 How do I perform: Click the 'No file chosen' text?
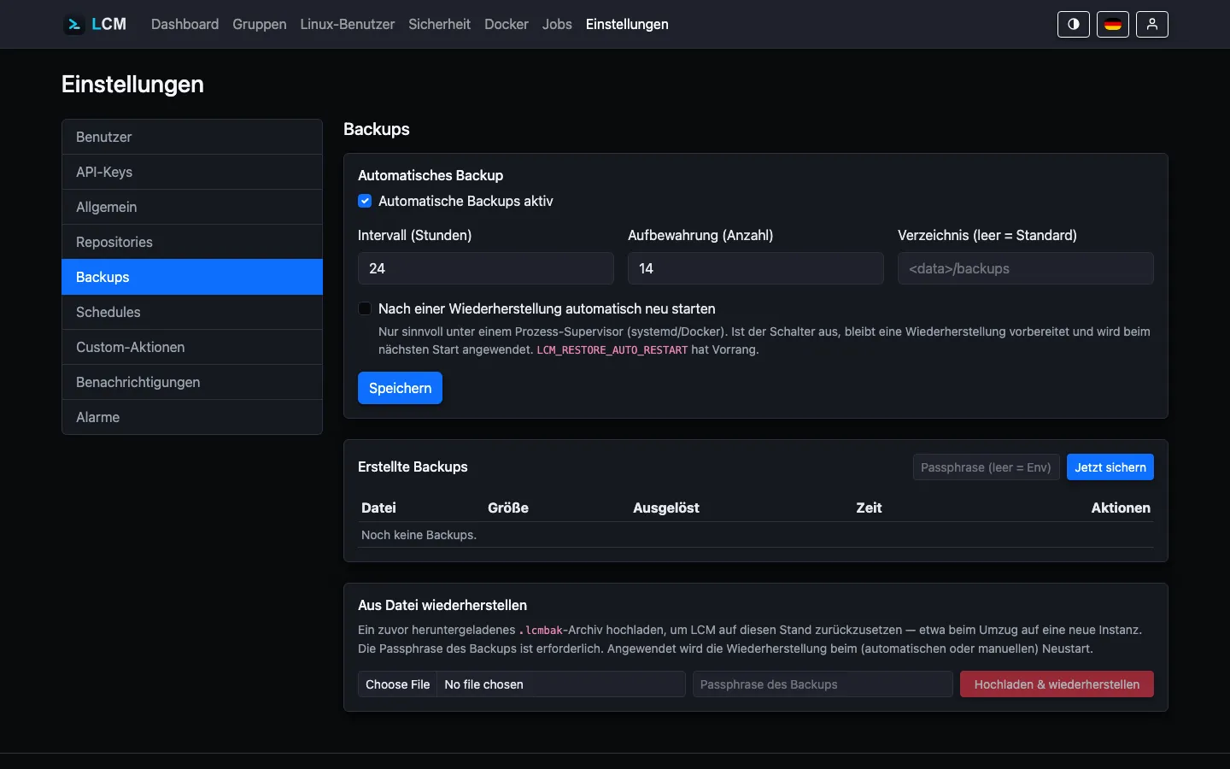484,684
